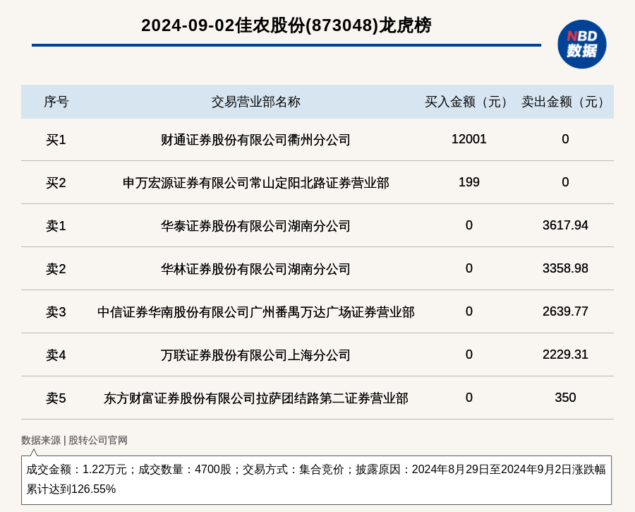
Task: Select the 买2 row label
Action: [56, 183]
